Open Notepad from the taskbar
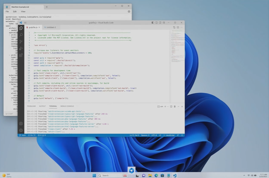This screenshot has height=178, width=269. coord(168,176)
